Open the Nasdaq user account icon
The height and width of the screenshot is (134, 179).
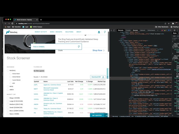[x=99, y=32]
